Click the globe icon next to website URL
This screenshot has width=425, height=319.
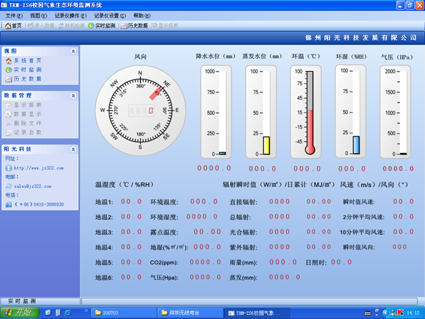tap(8, 168)
